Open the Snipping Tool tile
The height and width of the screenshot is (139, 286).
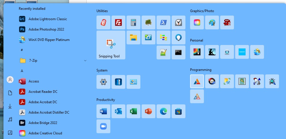[111, 45]
